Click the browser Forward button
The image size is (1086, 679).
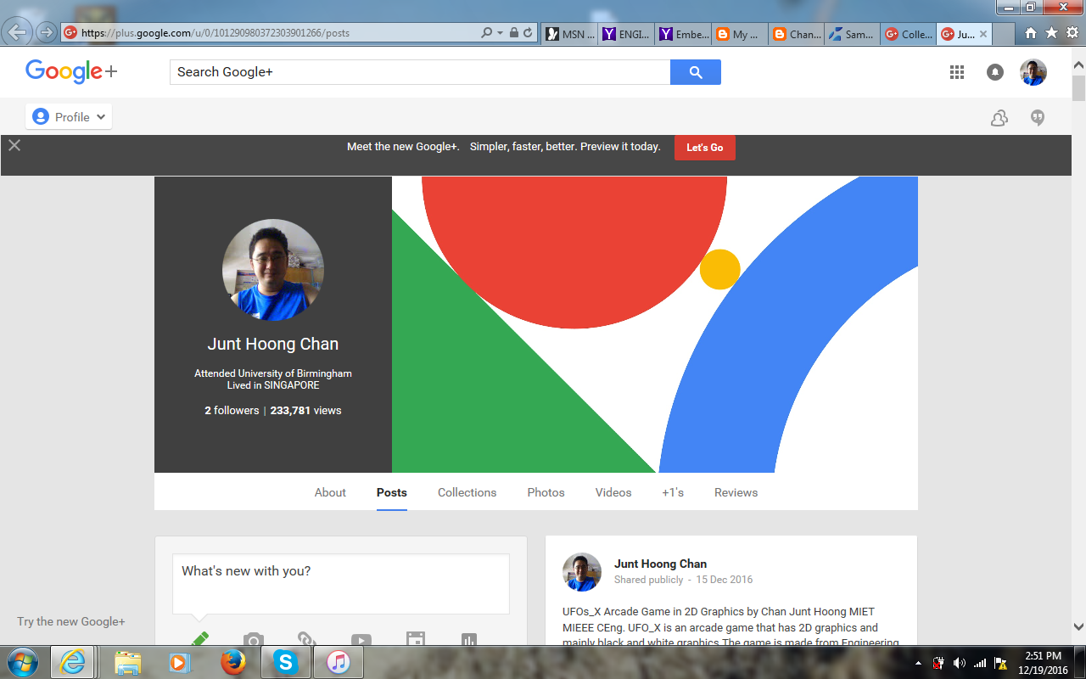(x=46, y=33)
